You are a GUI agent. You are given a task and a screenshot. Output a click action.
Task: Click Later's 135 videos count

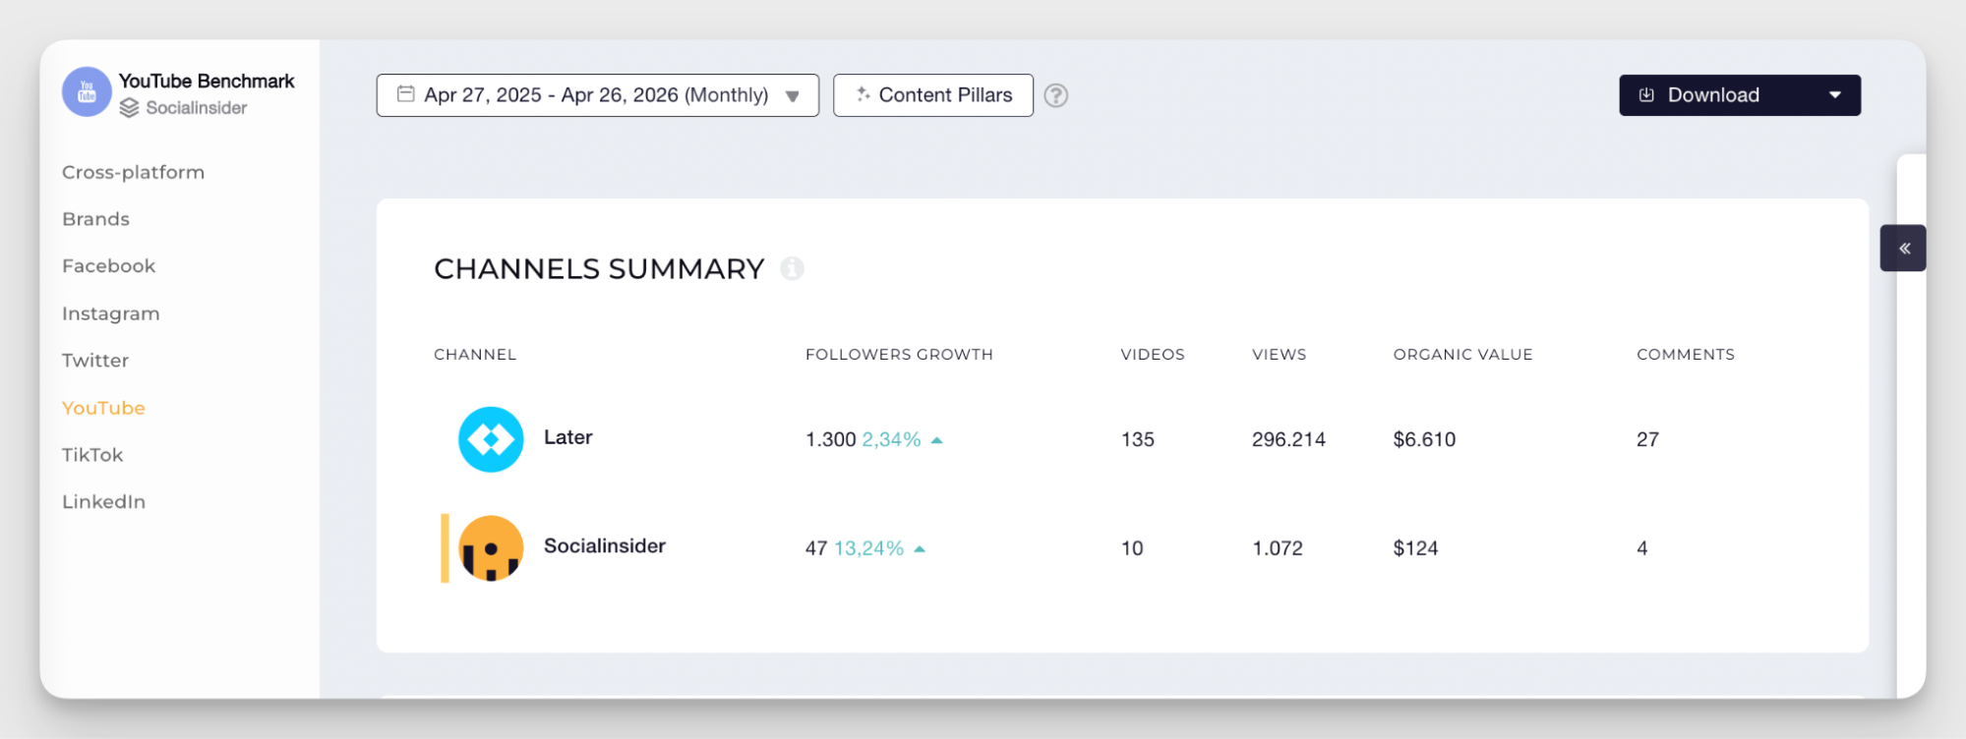click(1137, 439)
